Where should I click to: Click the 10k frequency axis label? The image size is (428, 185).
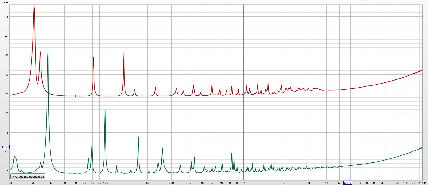[x=381, y=183]
